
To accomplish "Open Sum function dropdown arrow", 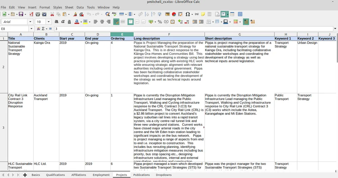I will (x=47, y=29).
